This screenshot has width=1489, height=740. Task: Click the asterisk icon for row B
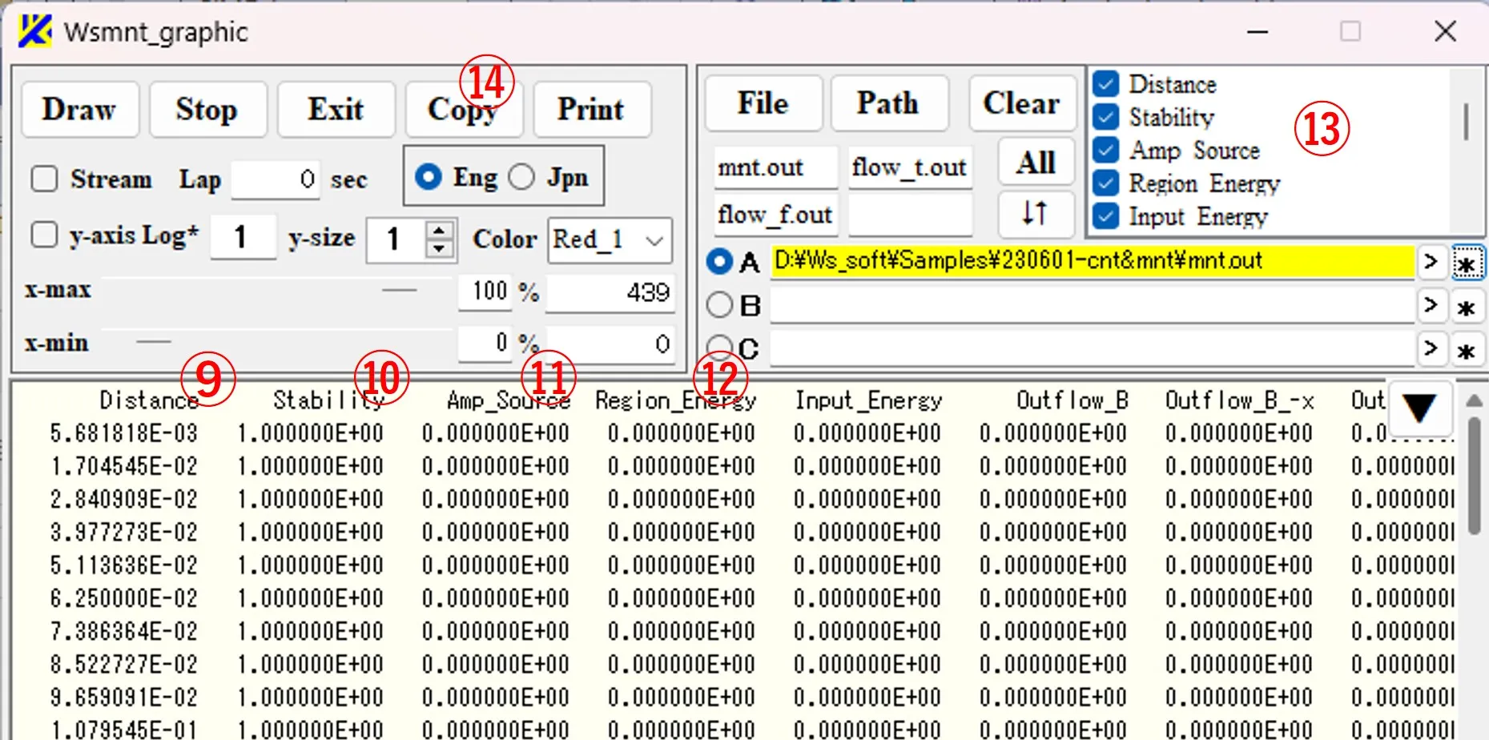(x=1467, y=307)
